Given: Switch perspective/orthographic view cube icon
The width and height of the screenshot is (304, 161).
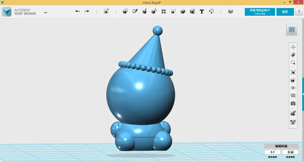Looking at the screenshot, I should (x=293, y=80).
